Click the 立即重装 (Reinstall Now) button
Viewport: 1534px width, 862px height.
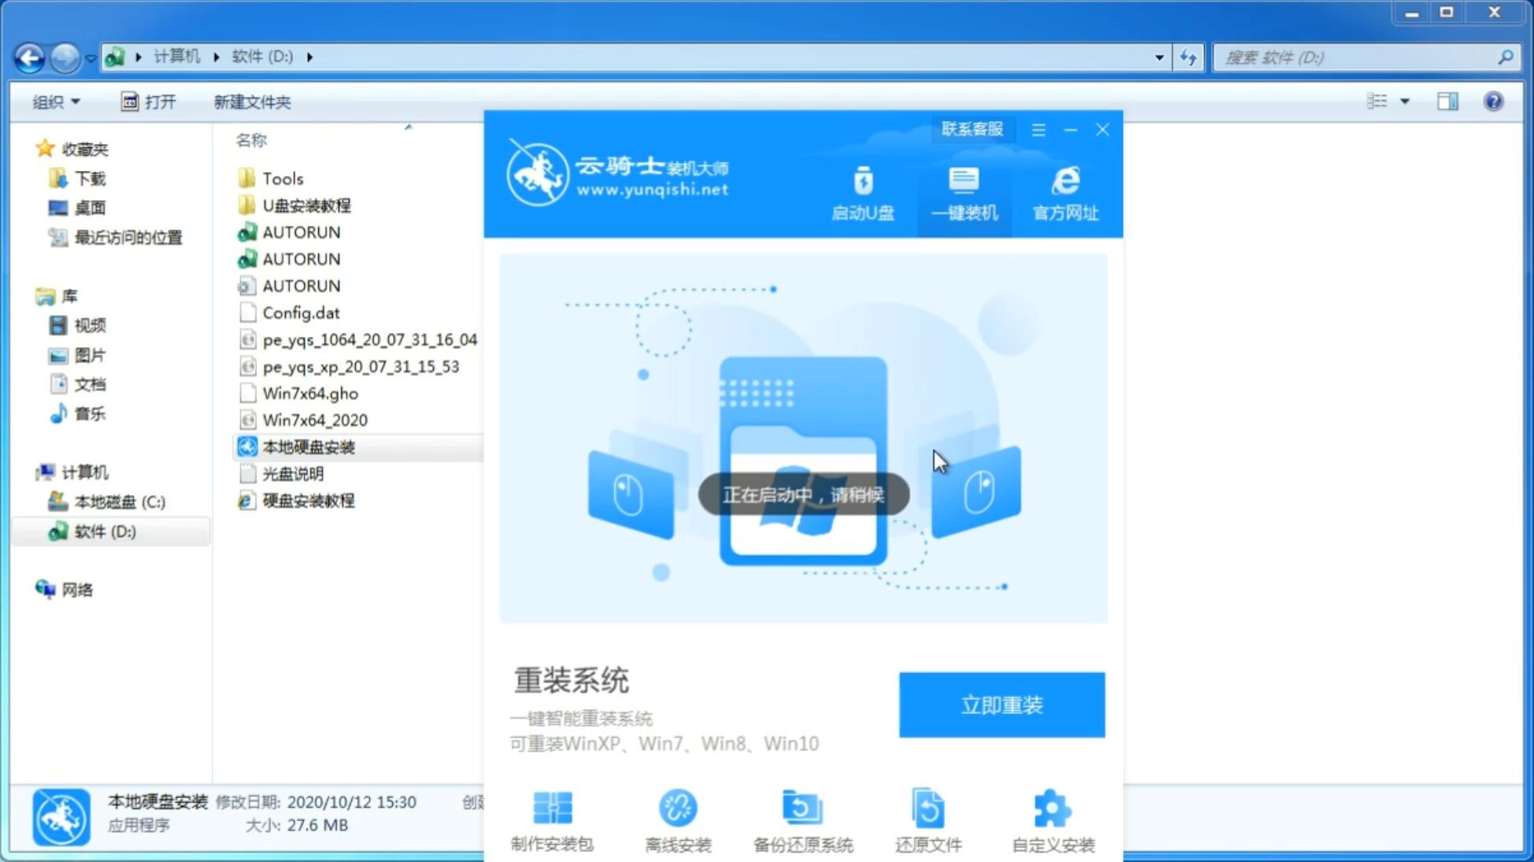(1002, 704)
